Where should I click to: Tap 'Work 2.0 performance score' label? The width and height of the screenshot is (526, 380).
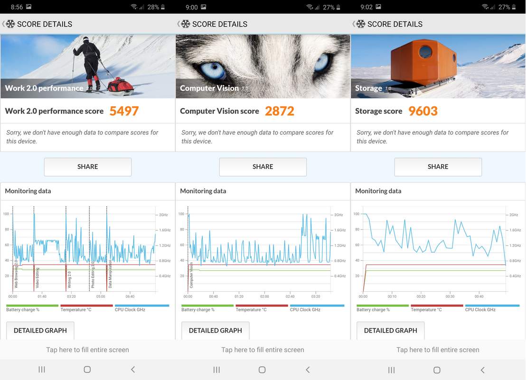[x=54, y=111]
